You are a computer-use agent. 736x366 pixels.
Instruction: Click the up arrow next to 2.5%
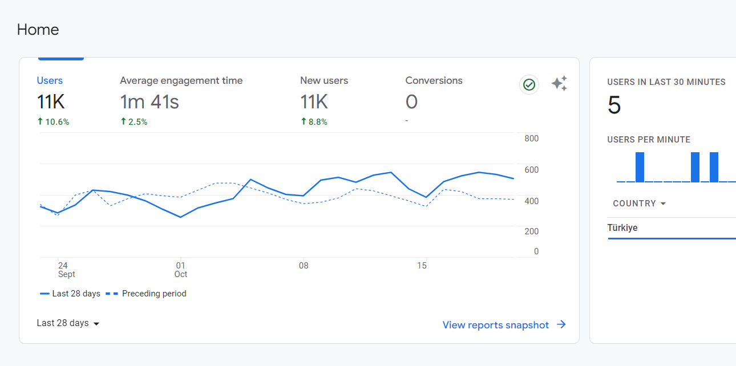point(123,121)
